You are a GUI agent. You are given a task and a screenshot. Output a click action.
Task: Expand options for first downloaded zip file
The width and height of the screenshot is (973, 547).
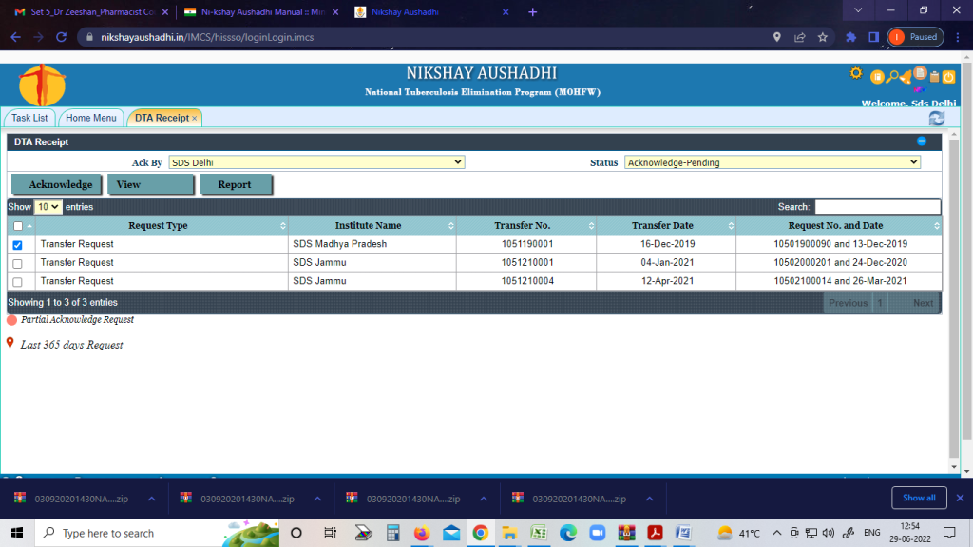pyautogui.click(x=151, y=499)
